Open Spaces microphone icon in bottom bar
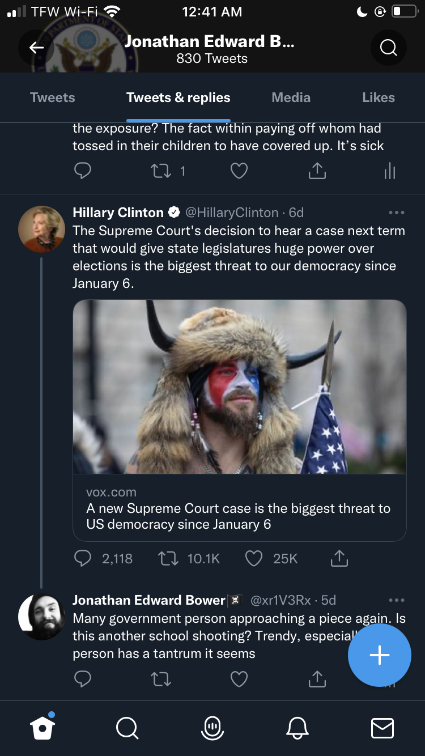 212,728
